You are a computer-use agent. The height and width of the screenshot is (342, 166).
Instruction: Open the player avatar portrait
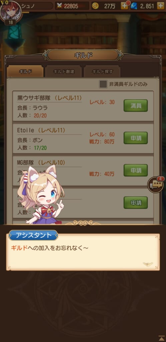(11, 11)
